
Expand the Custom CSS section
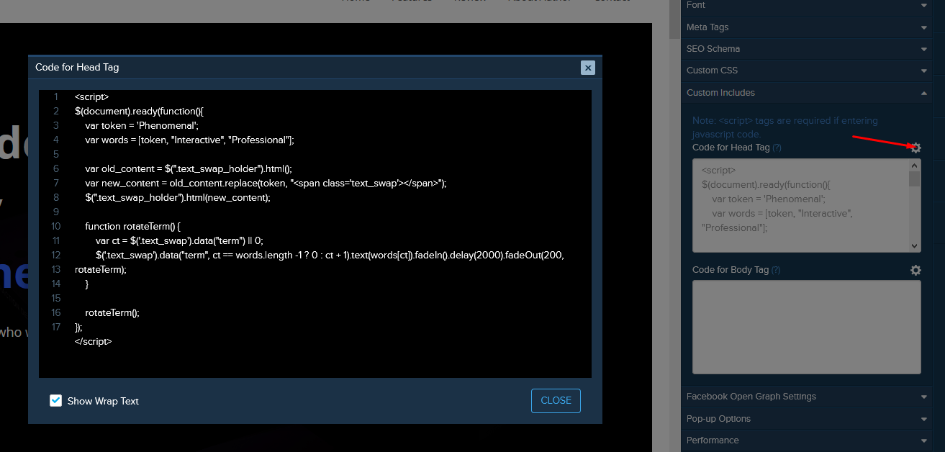tap(807, 71)
